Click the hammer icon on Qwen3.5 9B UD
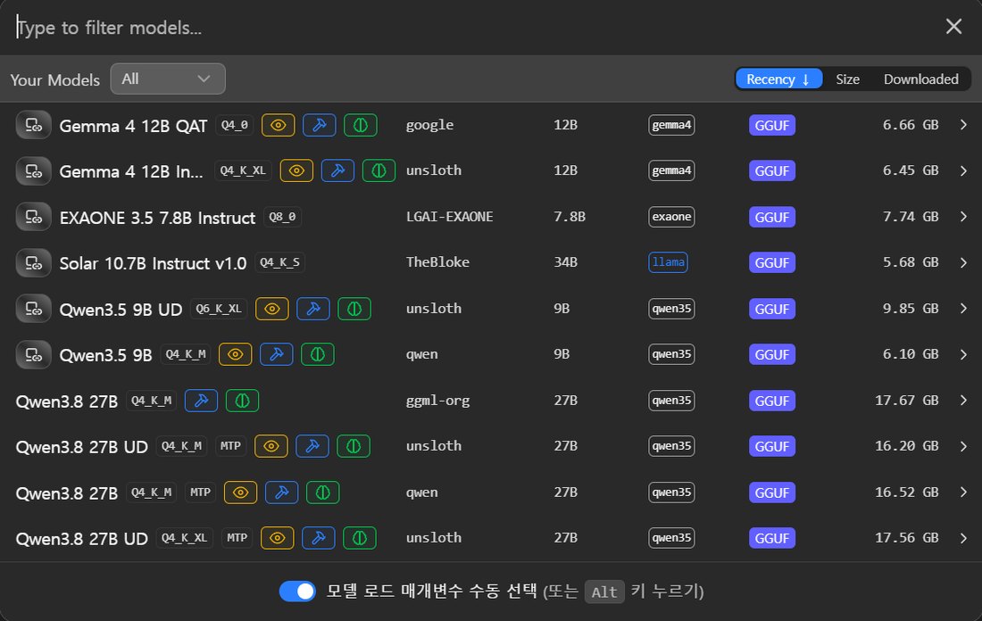This screenshot has width=982, height=621. pyautogui.click(x=313, y=309)
